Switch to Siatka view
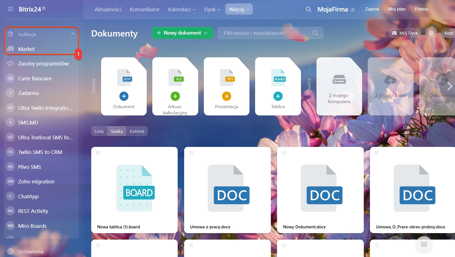 [x=117, y=131]
